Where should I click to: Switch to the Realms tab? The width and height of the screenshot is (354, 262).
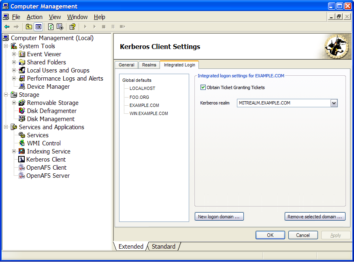click(149, 65)
